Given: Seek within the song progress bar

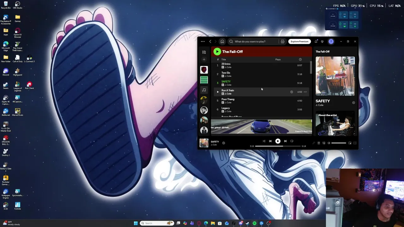Looking at the screenshot, I should [278, 146].
